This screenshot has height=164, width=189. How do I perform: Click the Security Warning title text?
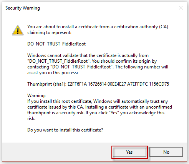[x=23, y=8]
